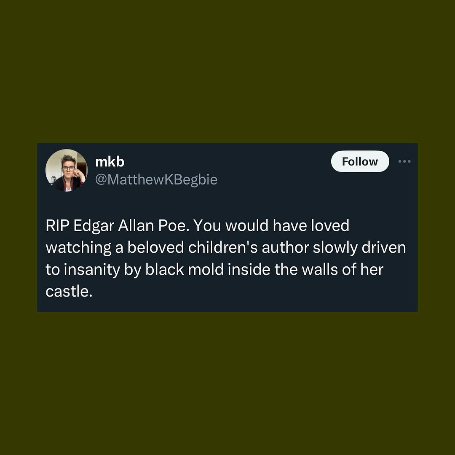
Task: Click the olive green background below tweet
Action: [x=227, y=383]
